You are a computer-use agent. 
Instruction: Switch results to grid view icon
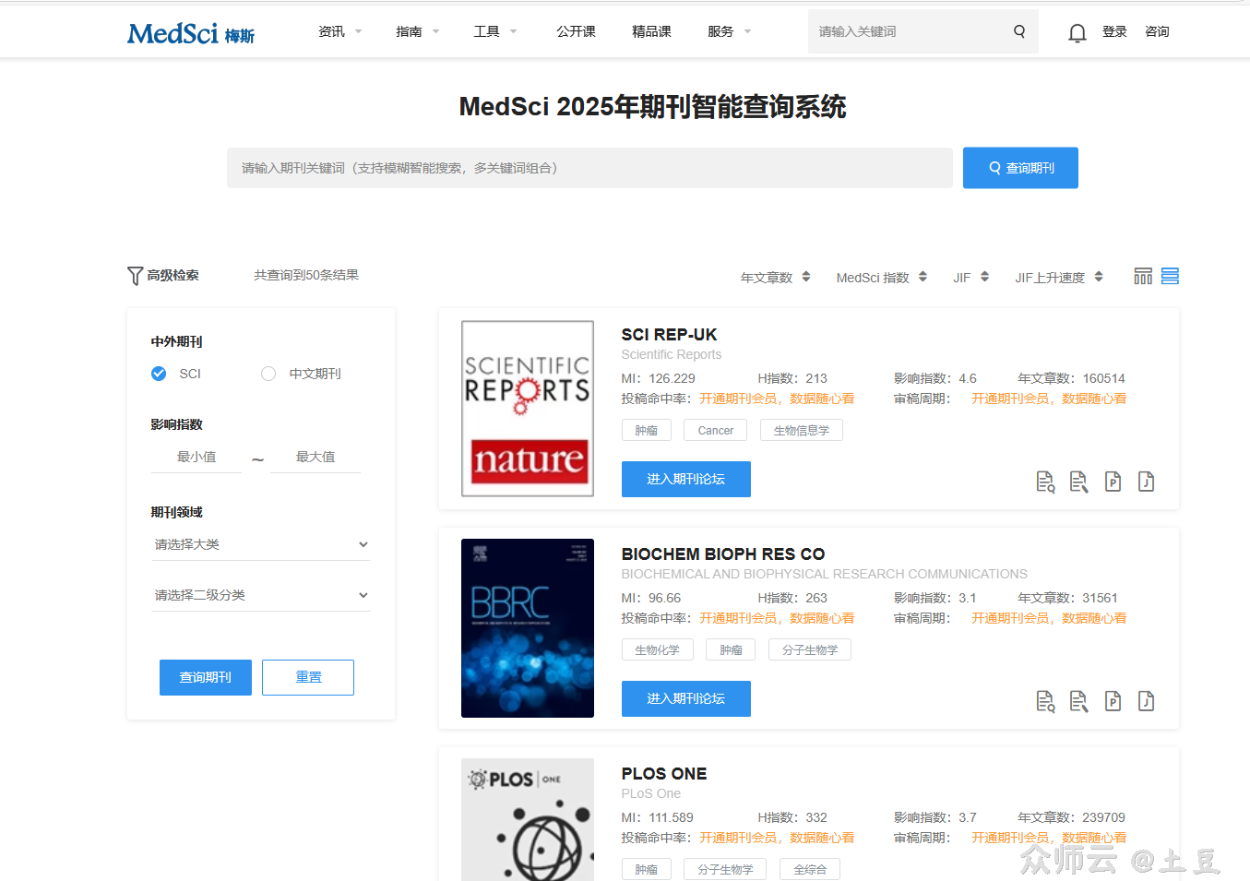1143,275
